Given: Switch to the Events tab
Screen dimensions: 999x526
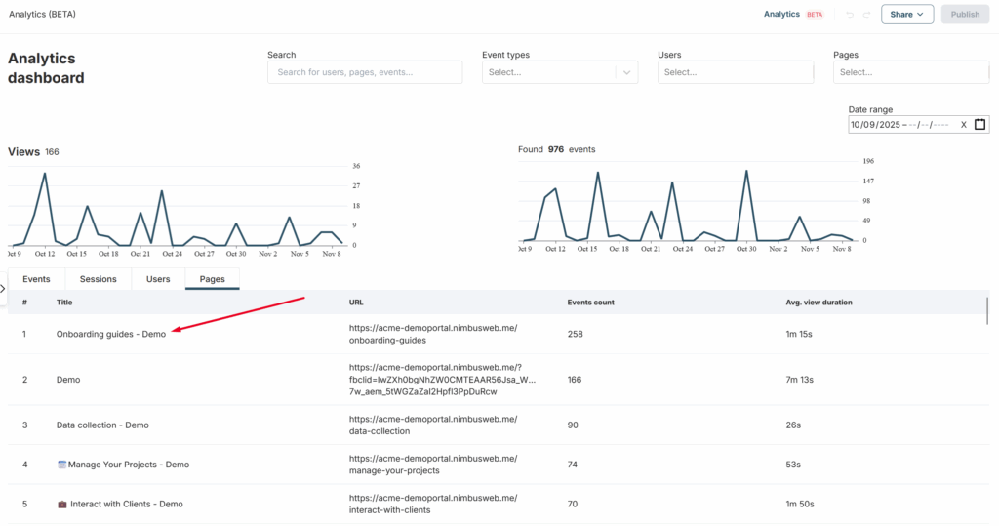Looking at the screenshot, I should click(x=36, y=279).
